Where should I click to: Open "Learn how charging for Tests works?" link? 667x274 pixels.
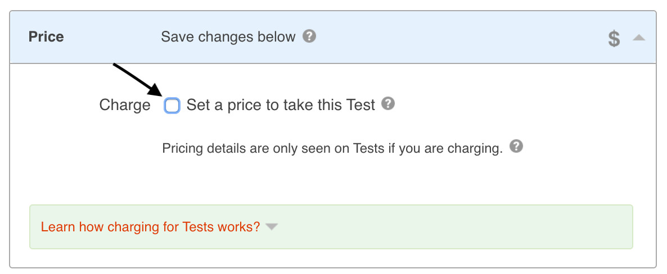[150, 227]
